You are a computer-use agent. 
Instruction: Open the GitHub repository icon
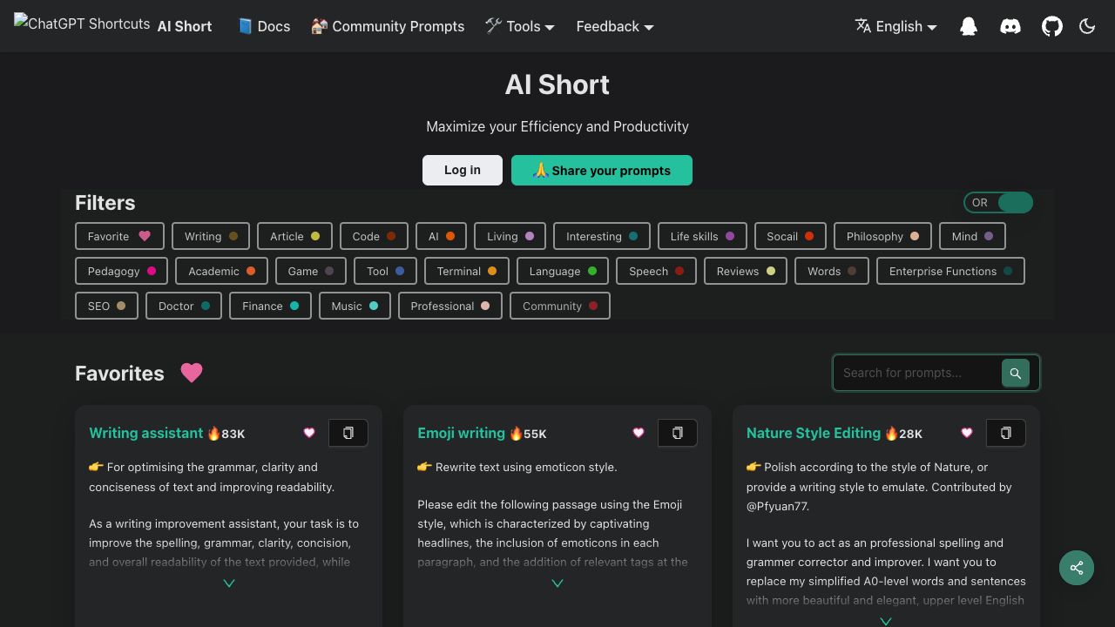coord(1052,26)
